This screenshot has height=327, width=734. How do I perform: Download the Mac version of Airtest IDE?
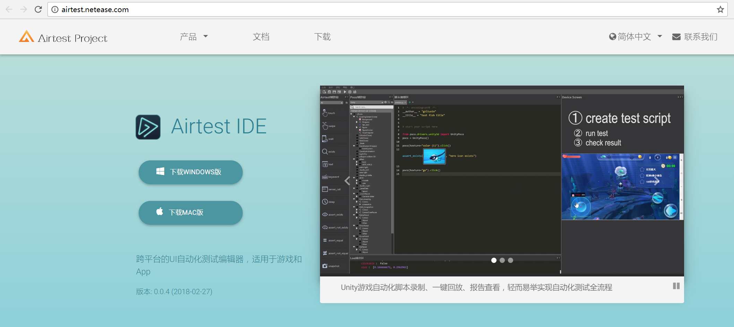[191, 213]
